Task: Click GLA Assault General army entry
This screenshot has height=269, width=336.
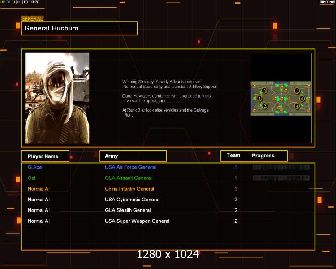Action: (128, 178)
